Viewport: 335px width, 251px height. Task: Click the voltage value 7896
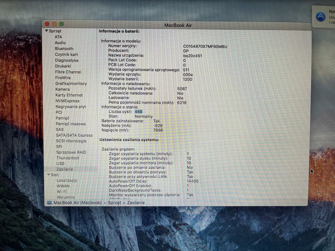158,130
